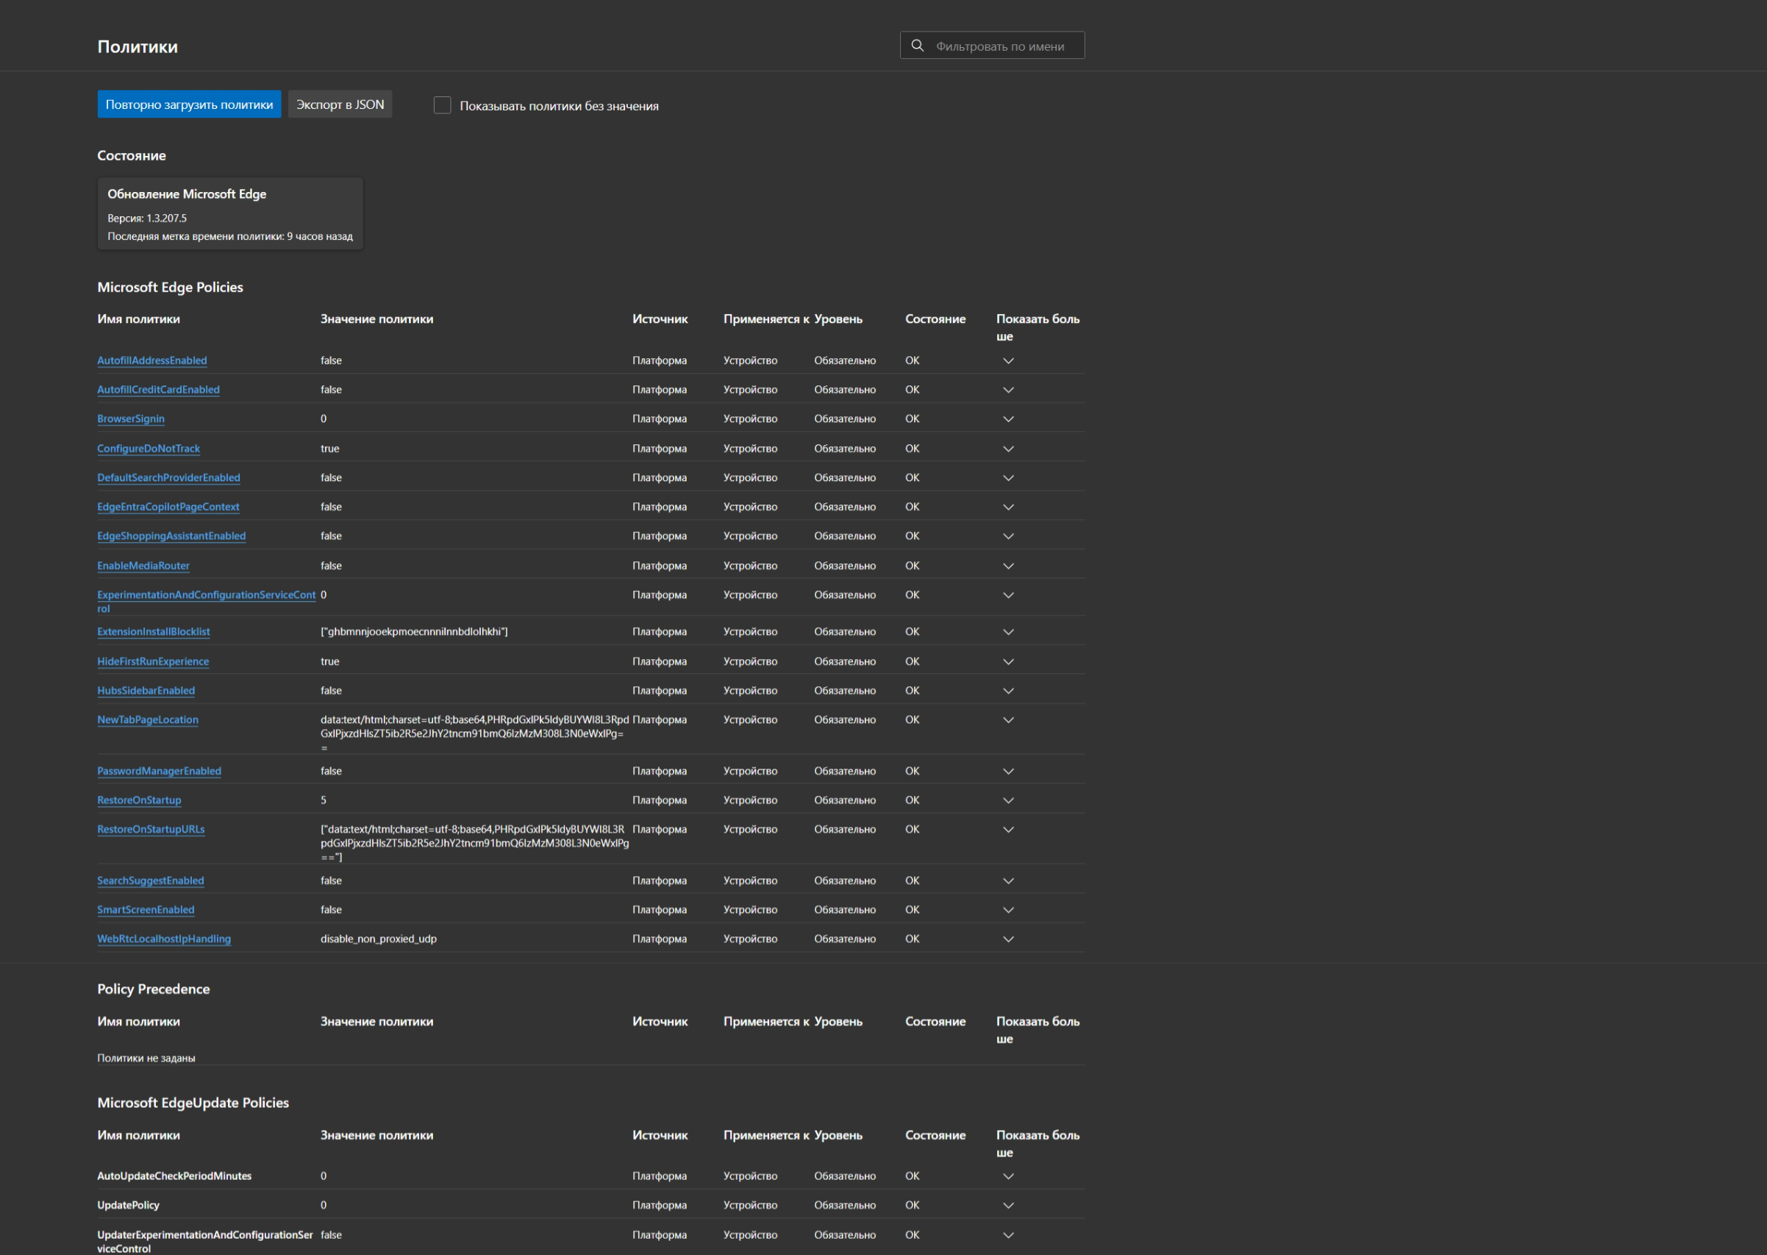Viewport: 1767px width, 1255px height.
Task: Click the search magnifier icon in filter box
Action: (x=917, y=46)
